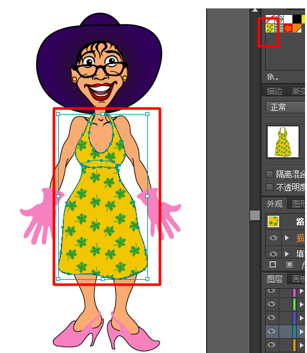Image resolution: width=307 pixels, height=353 pixels.
Task: Expand the magenta-colored layer
Action: point(302,291)
